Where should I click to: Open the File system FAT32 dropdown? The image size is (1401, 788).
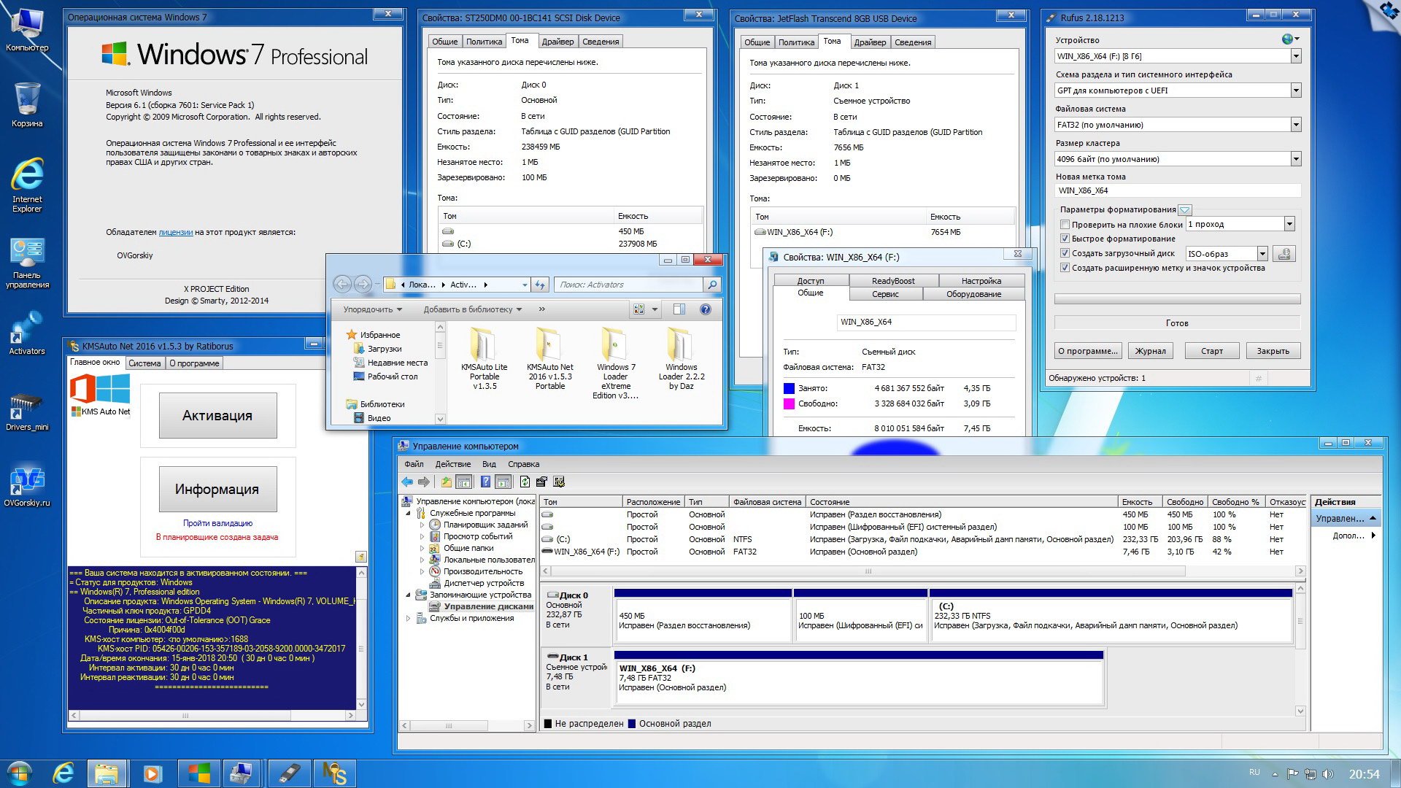click(1296, 125)
